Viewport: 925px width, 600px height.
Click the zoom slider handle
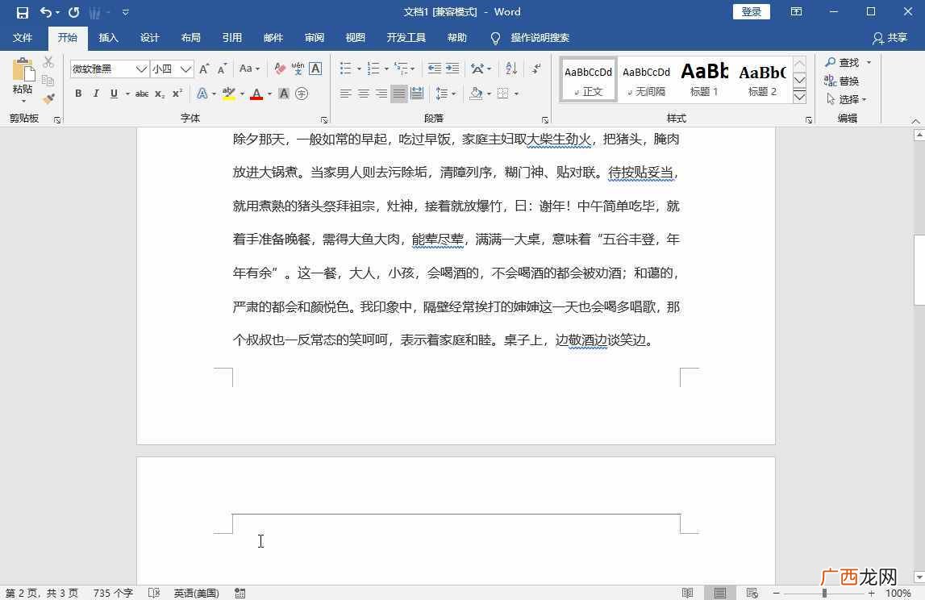point(824,593)
